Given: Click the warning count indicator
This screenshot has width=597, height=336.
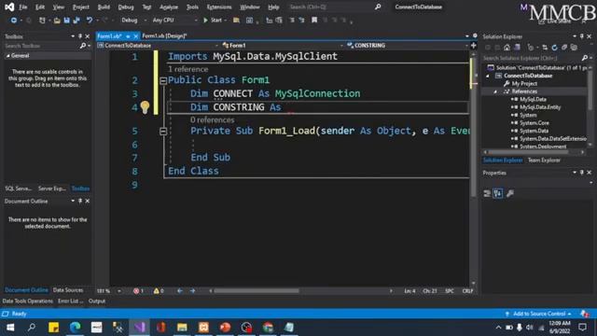Looking at the screenshot, I should pos(159,291).
